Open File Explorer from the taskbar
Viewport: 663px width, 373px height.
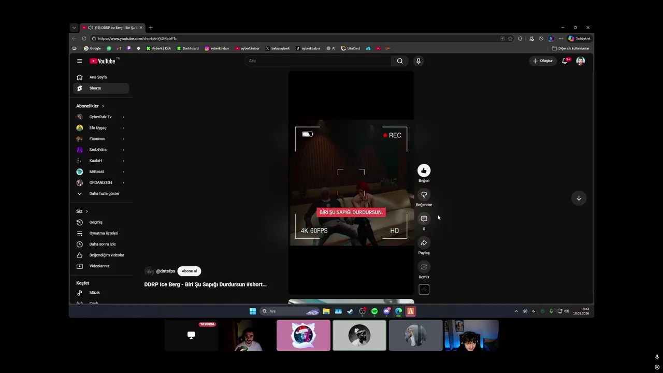click(326, 311)
